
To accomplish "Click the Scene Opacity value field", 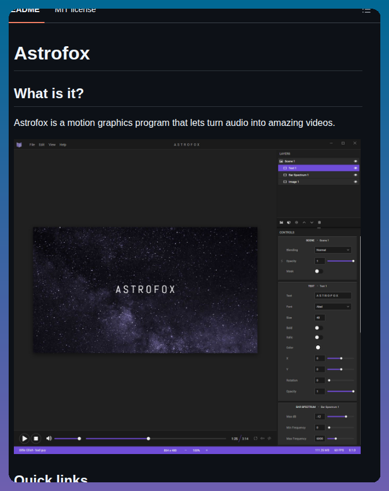I will (x=320, y=261).
